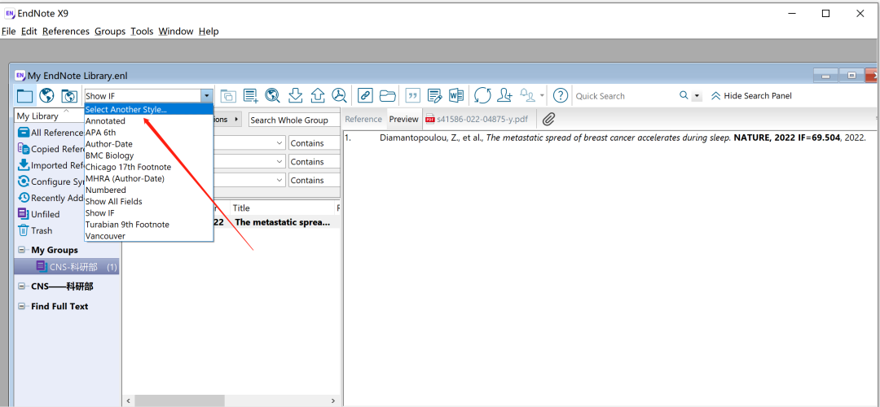
Task: Open the Quick Search options dropdown arrow
Action: (x=697, y=96)
